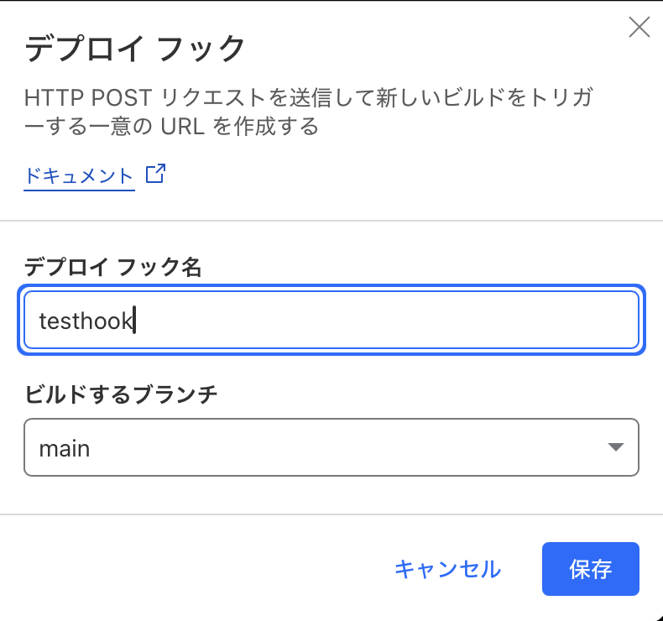Click the divider line above デプロイ フック名

point(331,221)
